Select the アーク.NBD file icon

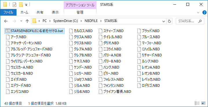(8, 37)
